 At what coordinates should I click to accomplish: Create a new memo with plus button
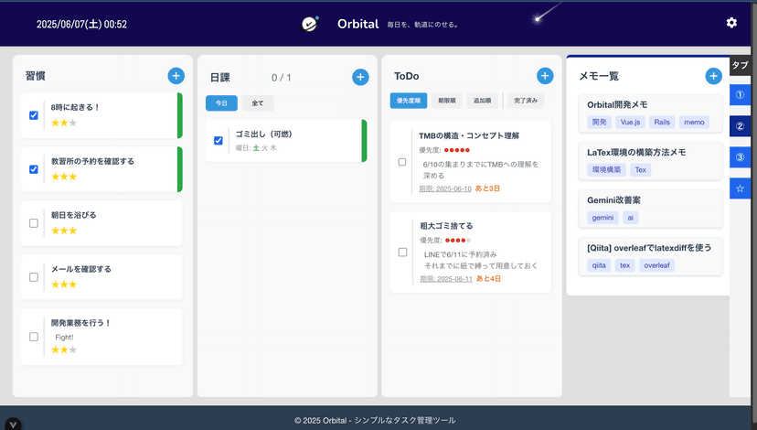tap(713, 76)
